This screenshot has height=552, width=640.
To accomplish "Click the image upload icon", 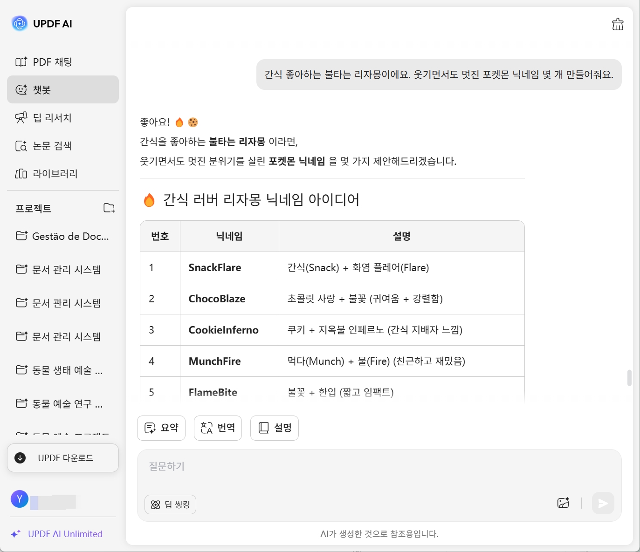I will (563, 503).
